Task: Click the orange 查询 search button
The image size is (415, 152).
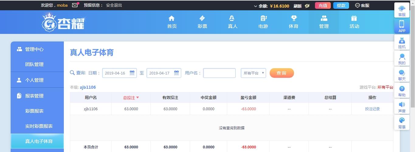Action: coord(282,73)
